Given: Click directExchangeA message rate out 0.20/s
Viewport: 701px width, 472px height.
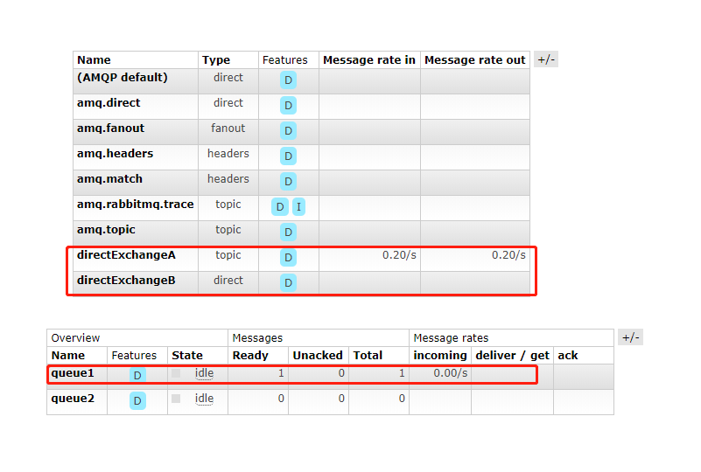Looking at the screenshot, I should 508,255.
